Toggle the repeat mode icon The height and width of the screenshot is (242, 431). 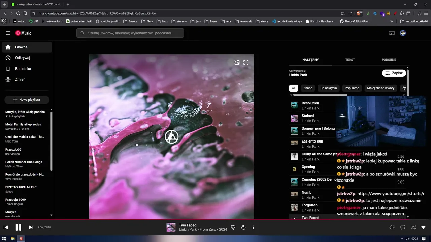click(403, 228)
